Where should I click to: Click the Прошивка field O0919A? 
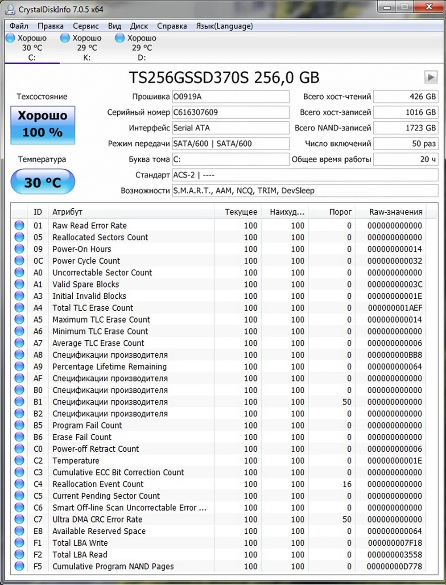click(231, 97)
